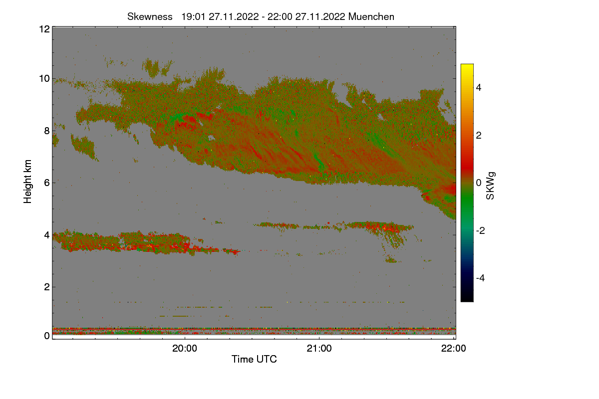
Task: Click the height tick label 12
Action: [x=44, y=29]
